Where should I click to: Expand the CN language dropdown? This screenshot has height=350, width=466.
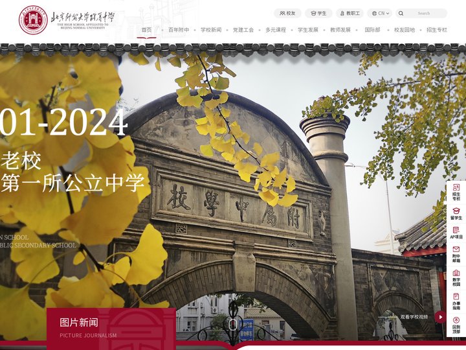(381, 14)
